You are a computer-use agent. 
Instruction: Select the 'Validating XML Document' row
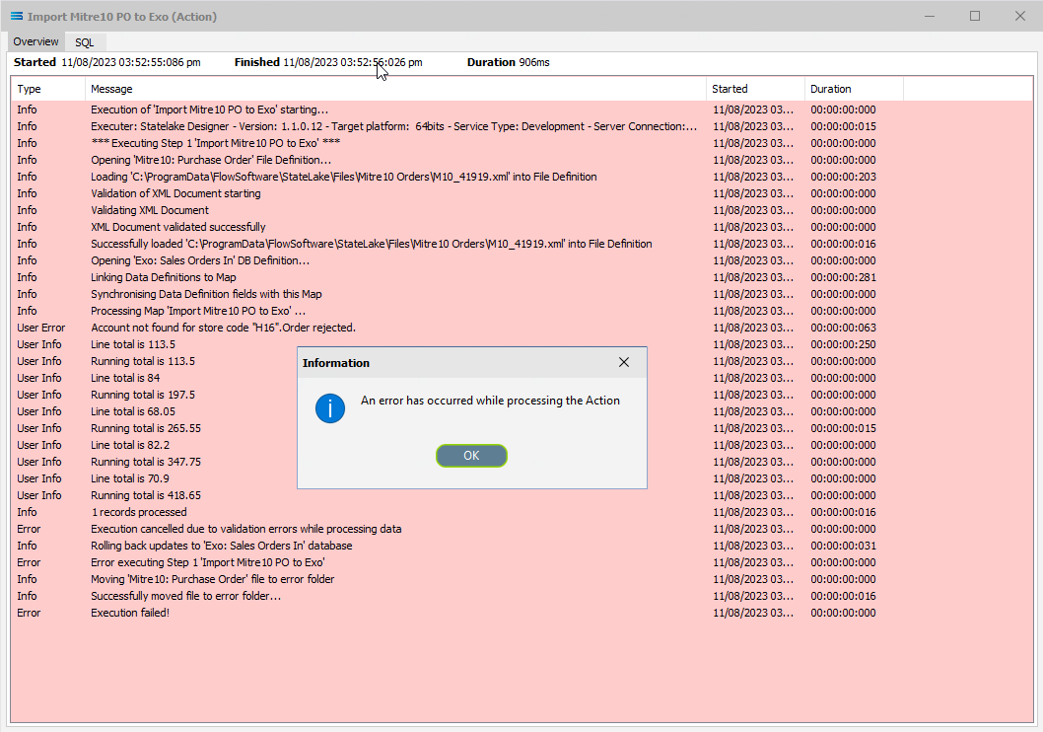[521, 210]
